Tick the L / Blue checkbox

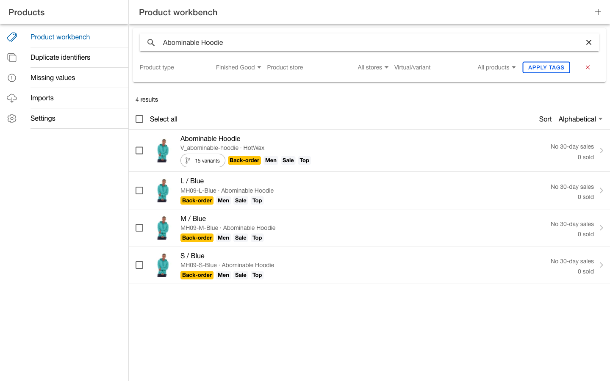coord(139,190)
